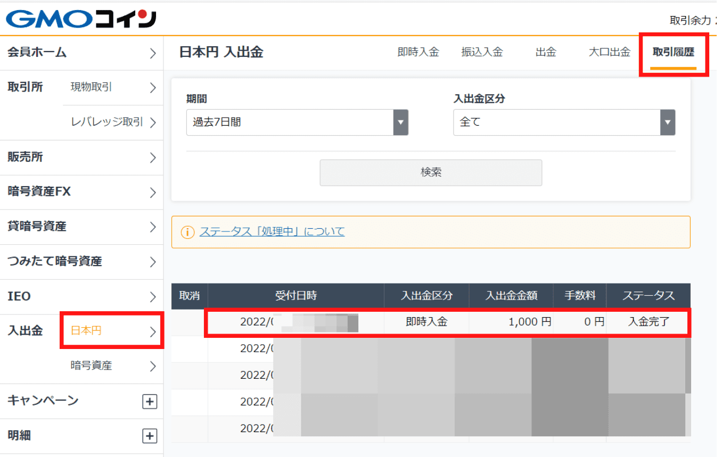722x457 pixels.
Task: Switch to the 振込入金 tab
Action: 482,52
